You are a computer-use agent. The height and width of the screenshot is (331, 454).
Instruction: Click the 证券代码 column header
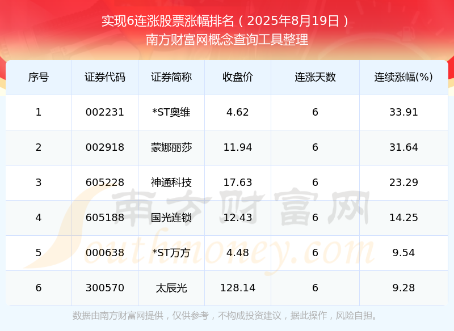pyautogui.click(x=105, y=77)
